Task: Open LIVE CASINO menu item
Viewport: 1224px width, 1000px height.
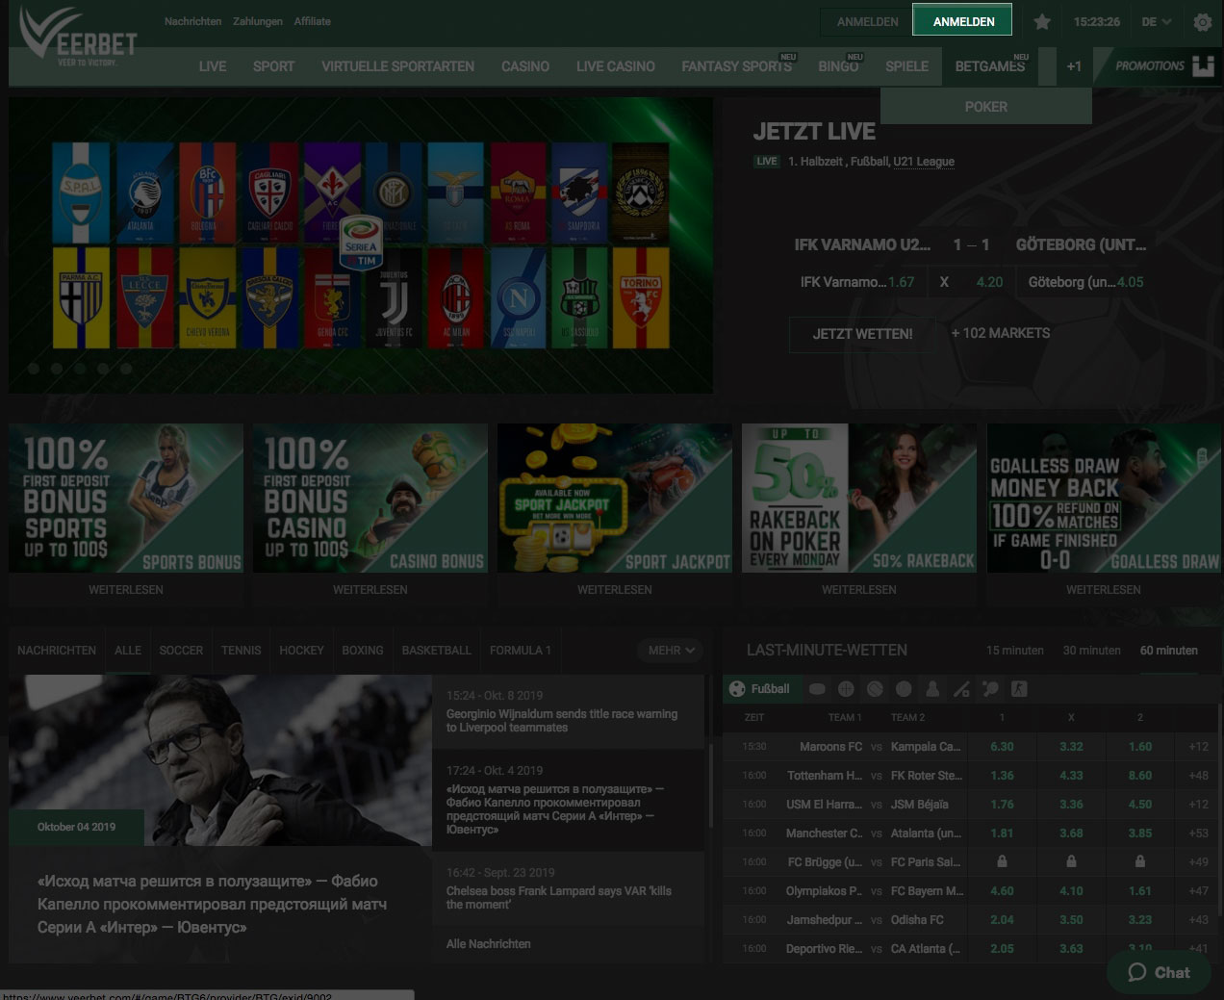Action: click(x=616, y=66)
